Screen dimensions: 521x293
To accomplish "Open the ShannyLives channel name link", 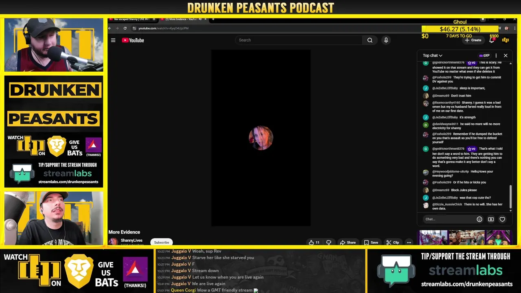I will [131, 241].
